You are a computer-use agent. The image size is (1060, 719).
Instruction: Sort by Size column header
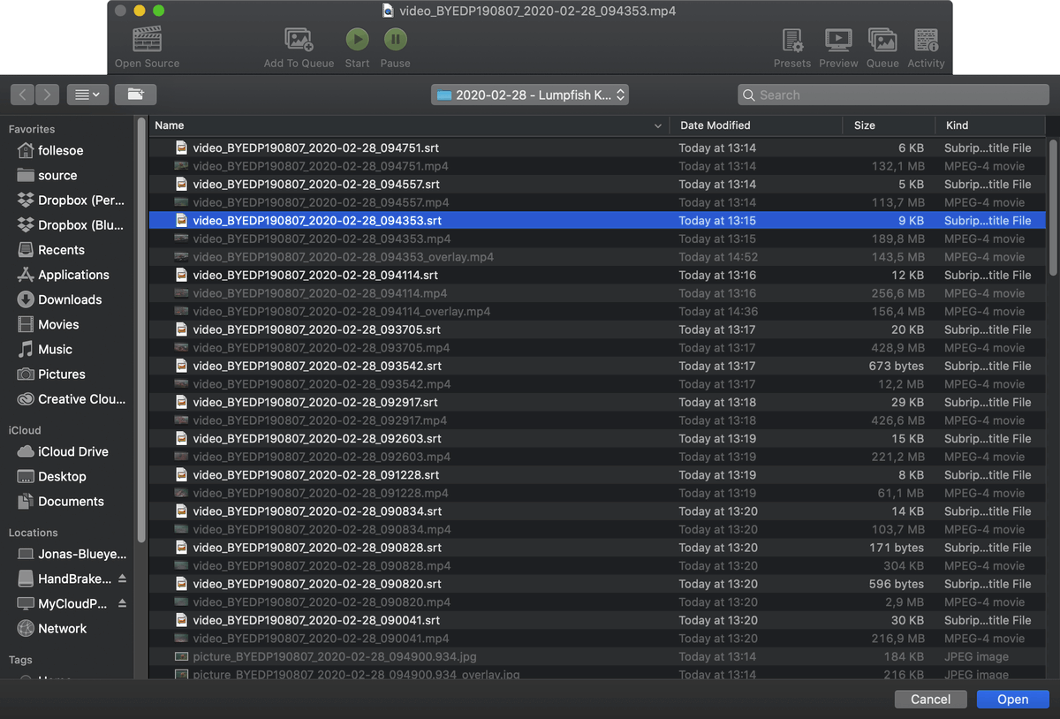click(889, 125)
